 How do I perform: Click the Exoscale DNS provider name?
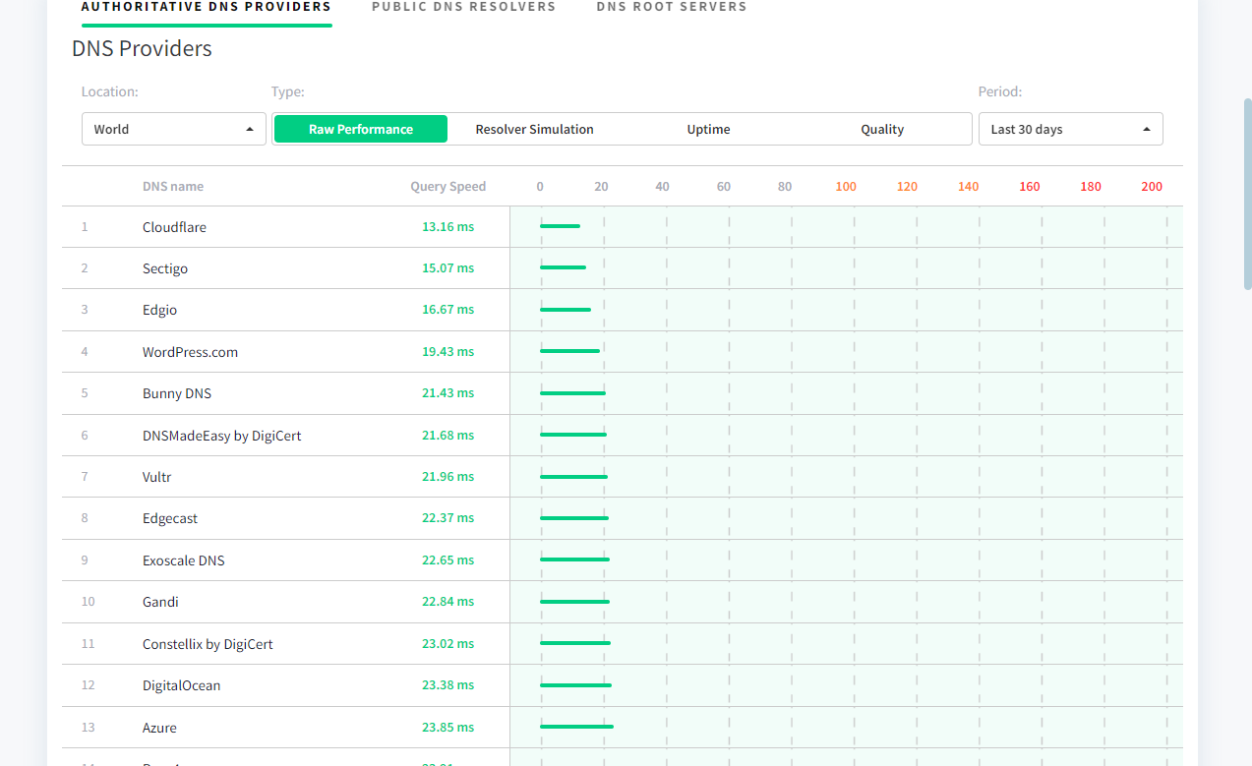[x=184, y=560]
